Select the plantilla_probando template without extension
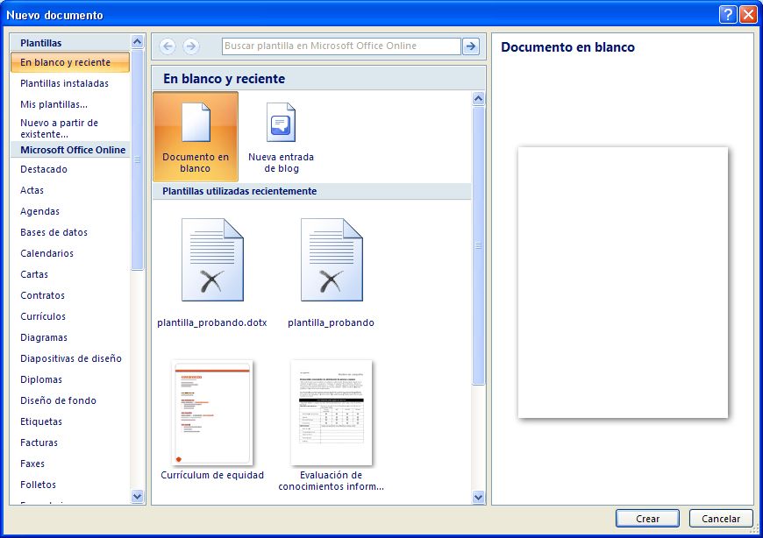This screenshot has width=763, height=538. pyautogui.click(x=331, y=260)
